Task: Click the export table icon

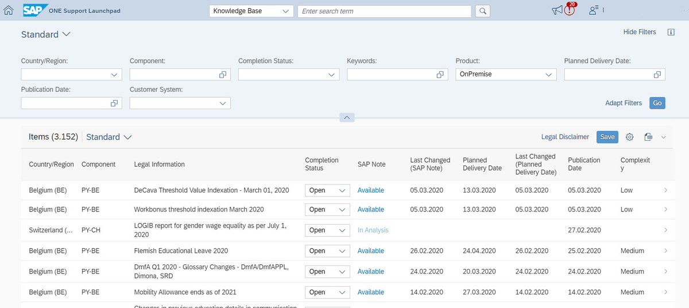Action: coord(648,137)
